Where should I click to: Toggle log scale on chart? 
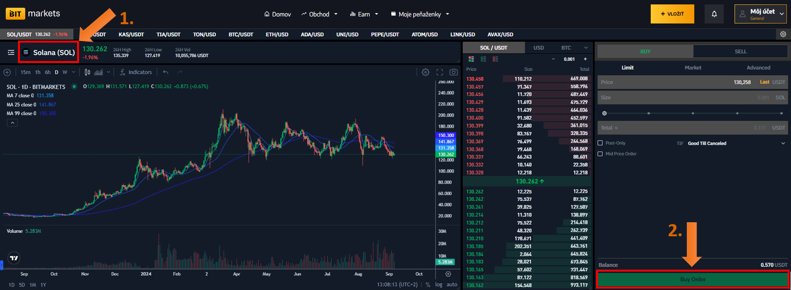(438, 285)
